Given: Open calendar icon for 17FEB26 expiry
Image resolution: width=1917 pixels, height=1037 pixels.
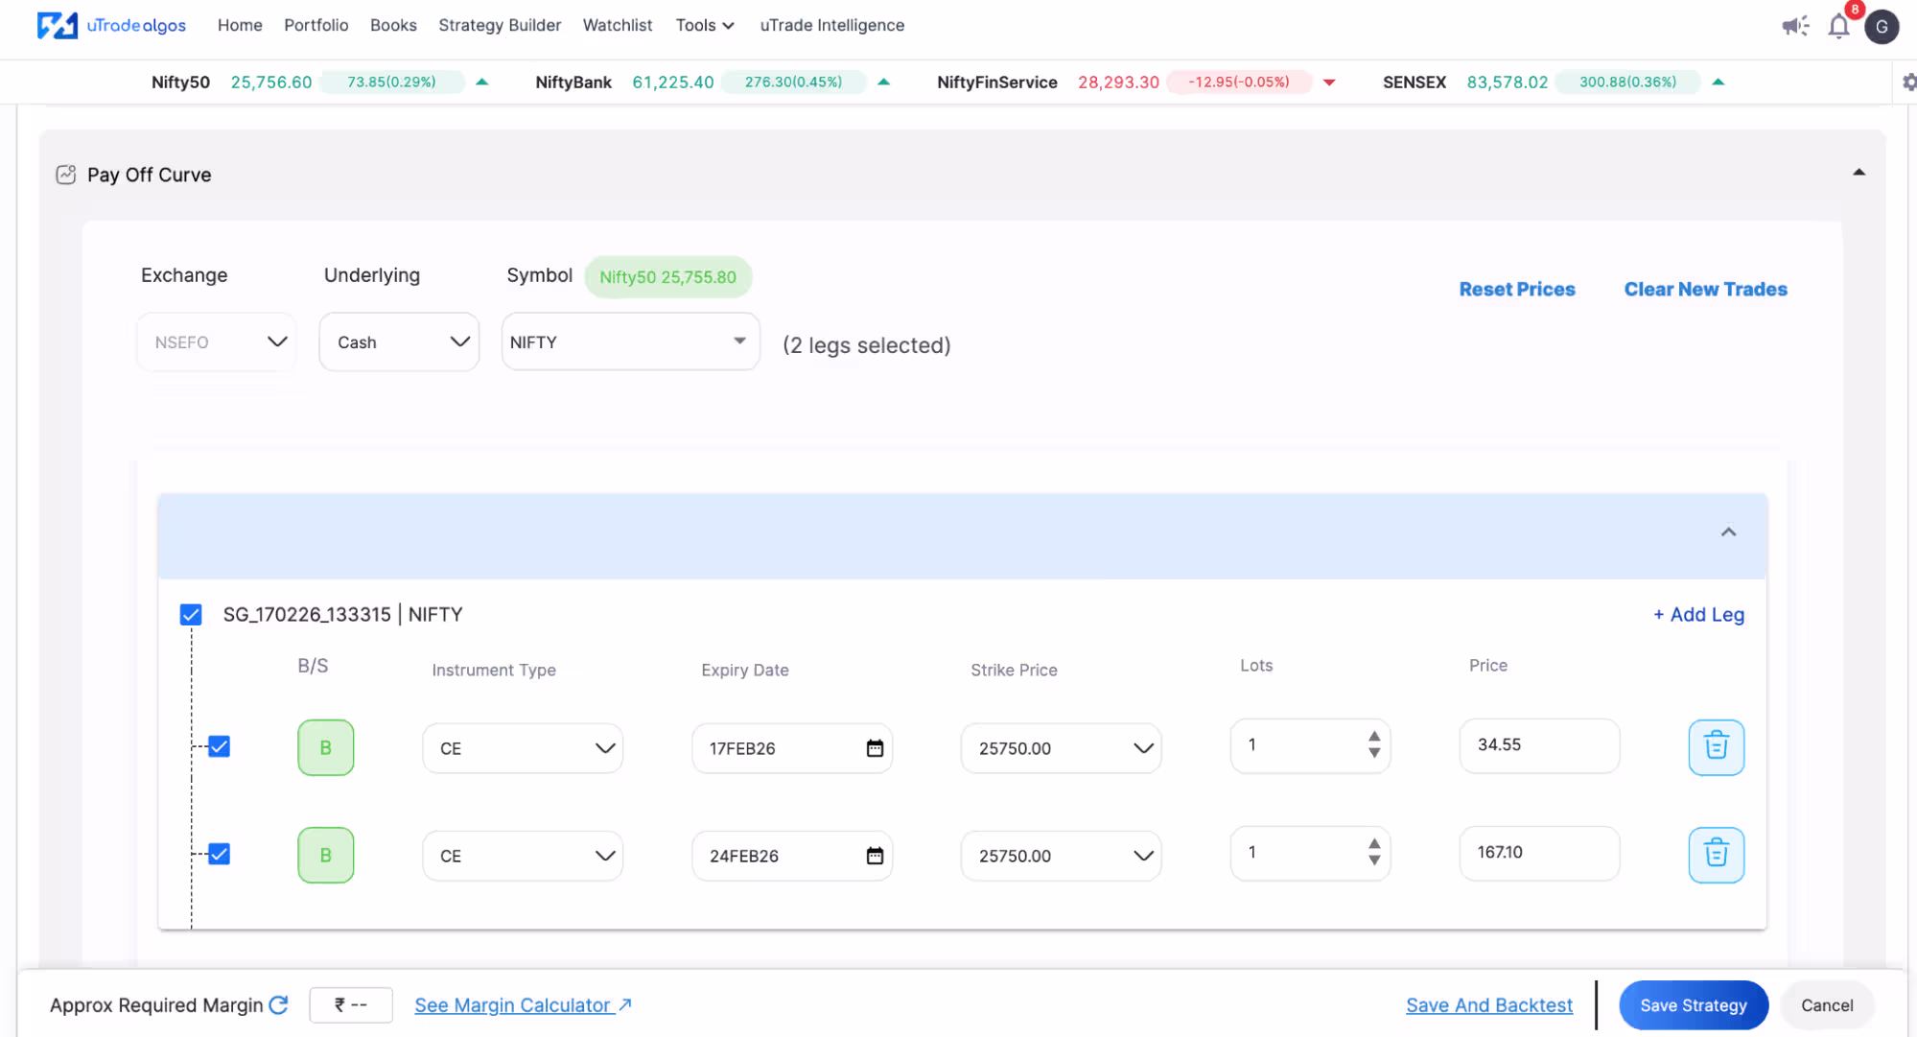Looking at the screenshot, I should (x=875, y=748).
